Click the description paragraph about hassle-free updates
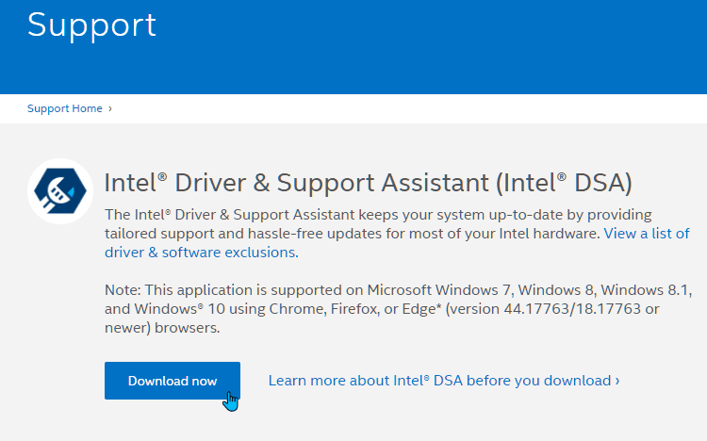Viewport: 707px width, 441px height. coord(397,234)
